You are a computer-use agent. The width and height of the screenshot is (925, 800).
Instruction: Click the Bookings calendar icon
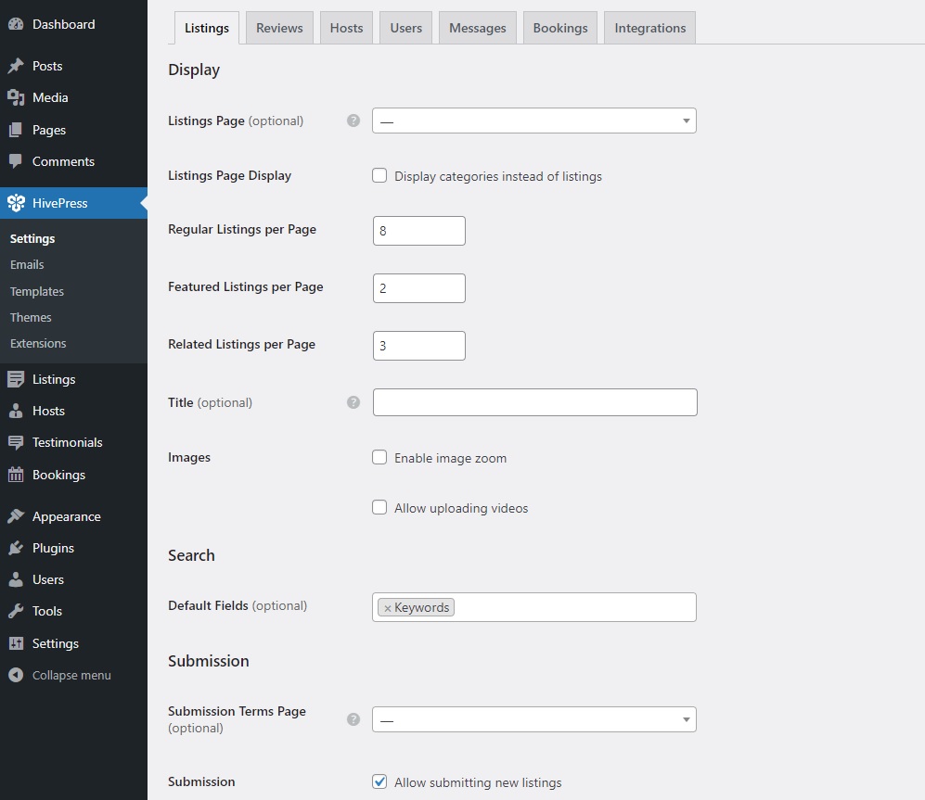click(18, 474)
